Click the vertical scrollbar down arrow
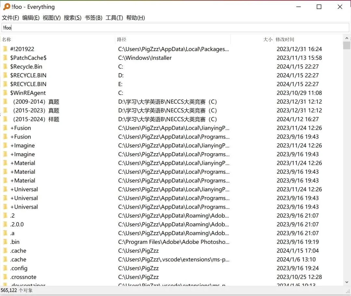Screen dimensions: 351x296 [x=347, y=282]
